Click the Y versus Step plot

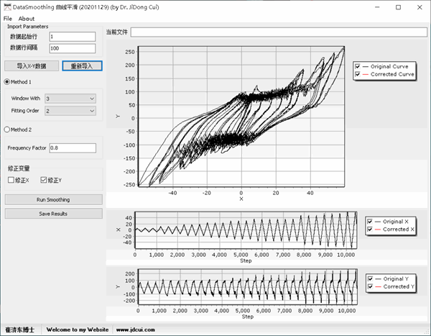click(247, 286)
